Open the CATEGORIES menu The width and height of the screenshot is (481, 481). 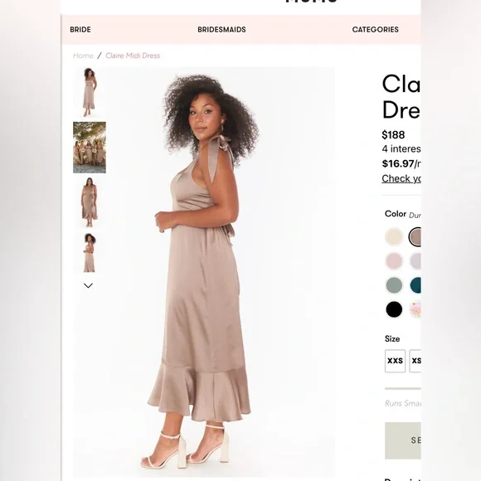pyautogui.click(x=375, y=30)
